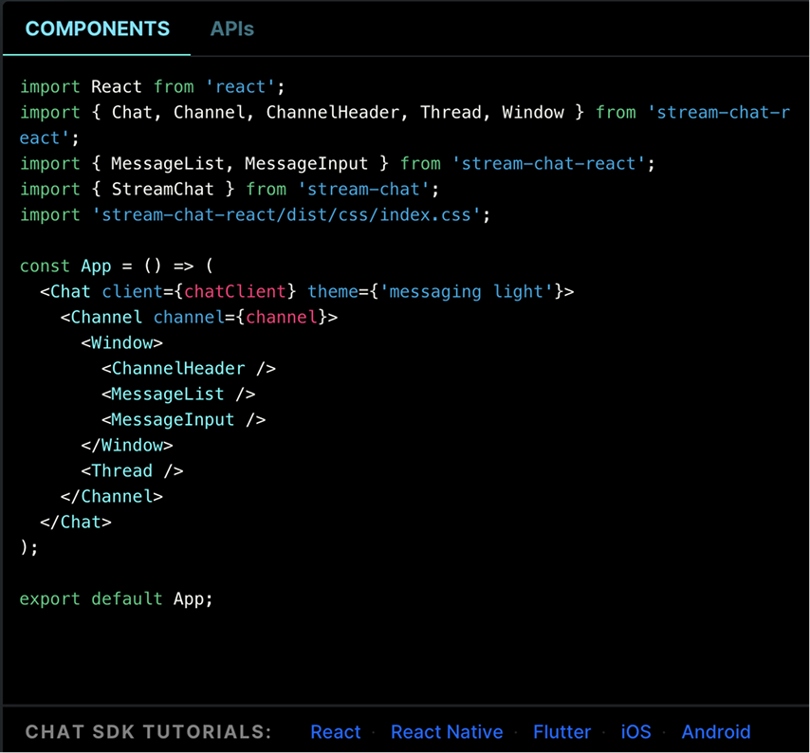Click the closing </Channel> tag

pos(112,496)
